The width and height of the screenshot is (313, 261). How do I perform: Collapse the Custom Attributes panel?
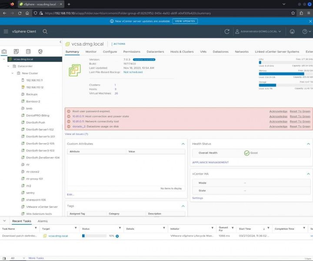click(183, 144)
